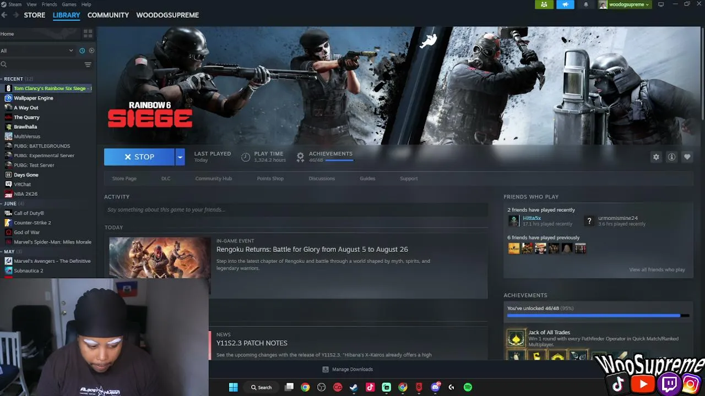Open the Community Hub link
The height and width of the screenshot is (396, 705).
(213, 178)
